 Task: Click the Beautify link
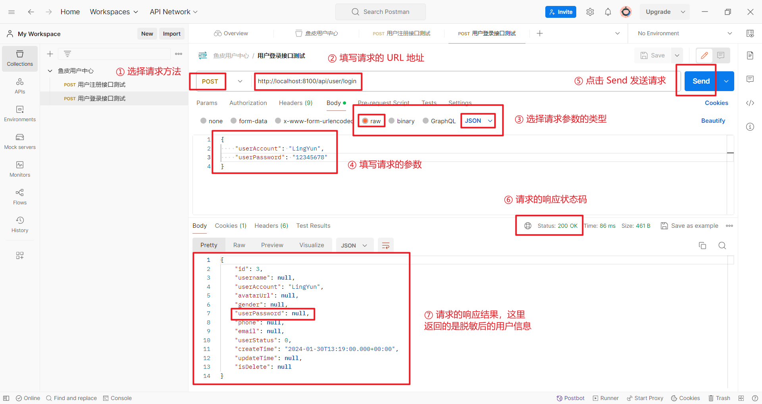coord(713,121)
